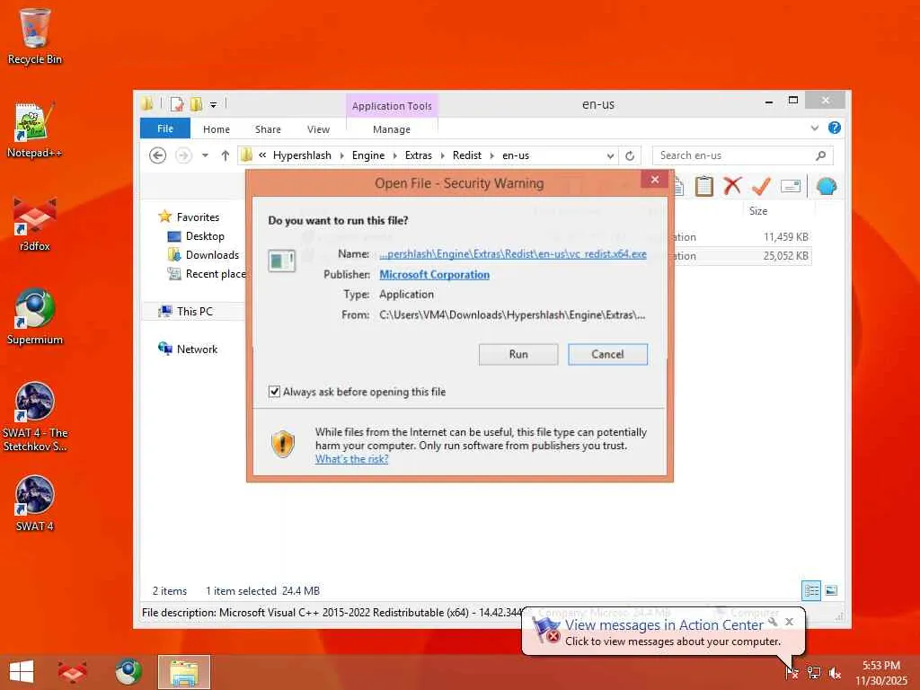Viewport: 920px width, 690px height.
Task: Click the clipboard Paste toolbar icon
Action: coord(703,187)
